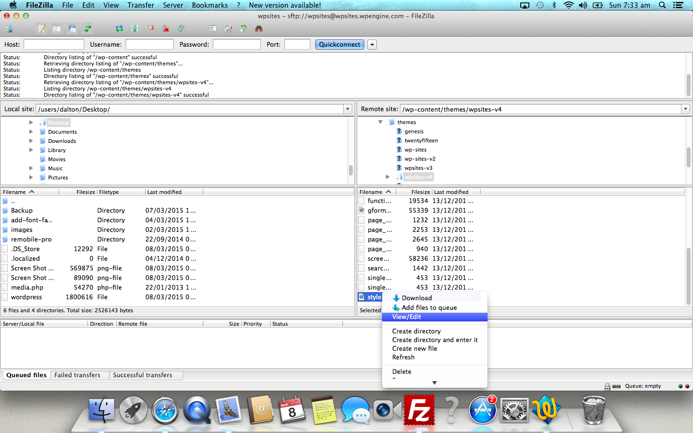The height and width of the screenshot is (433, 693).
Task: Open Trash in the Dock
Action: point(594,410)
